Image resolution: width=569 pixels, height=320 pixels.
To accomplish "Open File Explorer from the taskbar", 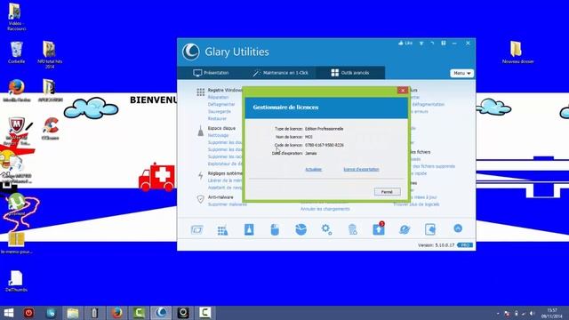I will 73,313.
